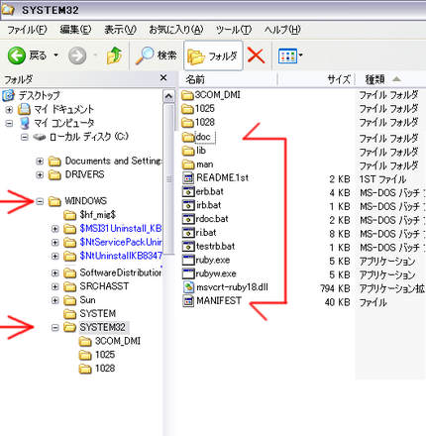Screen dimensions: 426x436
Task: Select the ruby.exe file icon
Action: [x=188, y=260]
